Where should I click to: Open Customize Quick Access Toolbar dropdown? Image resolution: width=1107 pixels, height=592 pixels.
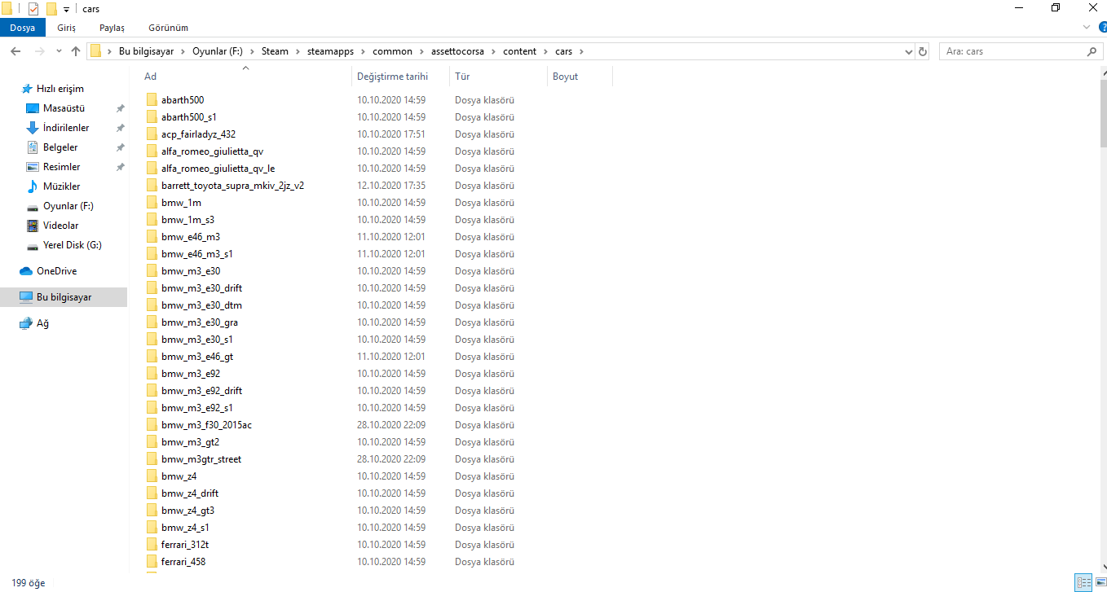click(x=67, y=9)
